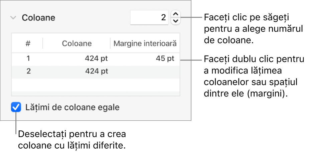Viewport: 311px width, 154px height.
Task: Uncheck the Lățimi de coloane egale checkbox
Action: click(16, 107)
